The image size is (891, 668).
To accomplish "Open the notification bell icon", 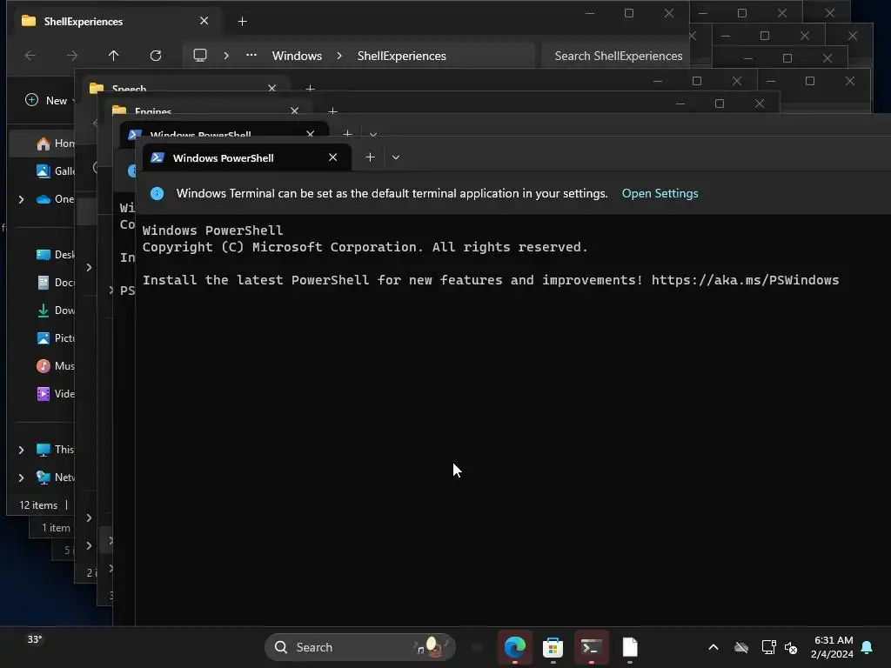I will pos(868,647).
